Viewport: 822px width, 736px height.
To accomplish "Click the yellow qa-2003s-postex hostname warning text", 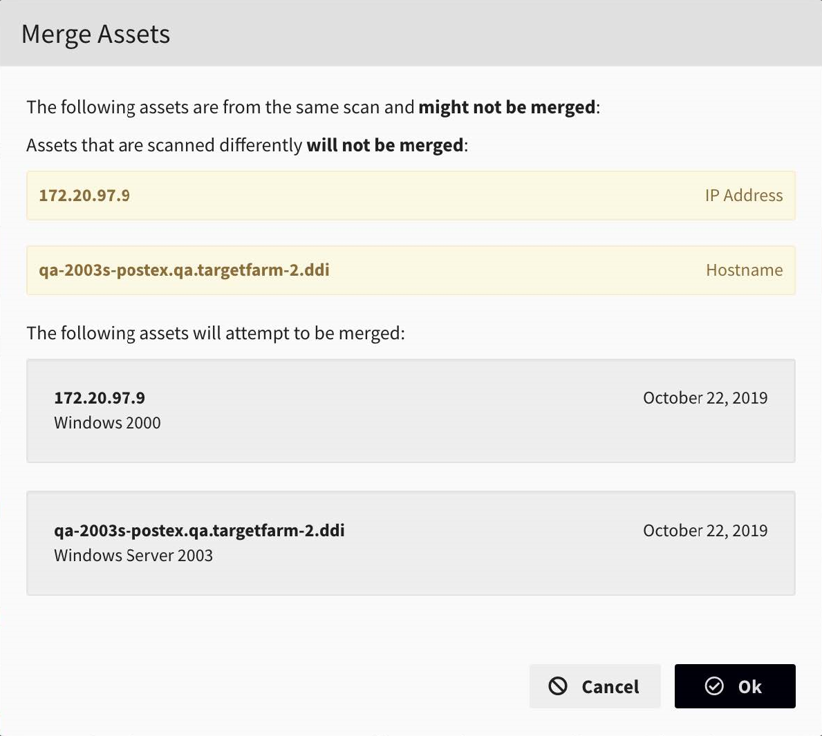I will point(184,270).
